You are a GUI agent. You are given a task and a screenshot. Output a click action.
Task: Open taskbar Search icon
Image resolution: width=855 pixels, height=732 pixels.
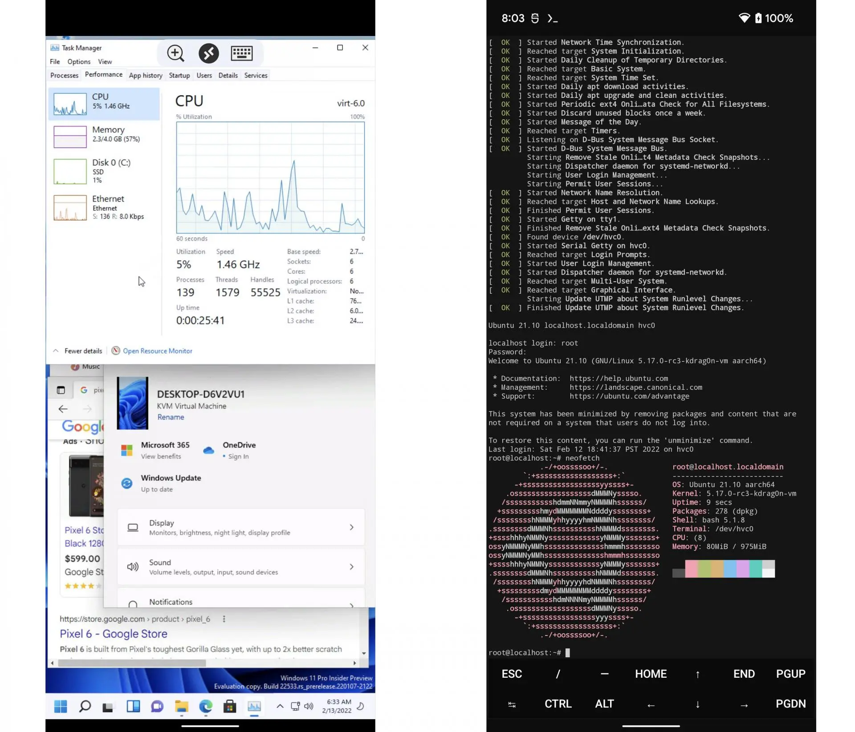pos(85,706)
